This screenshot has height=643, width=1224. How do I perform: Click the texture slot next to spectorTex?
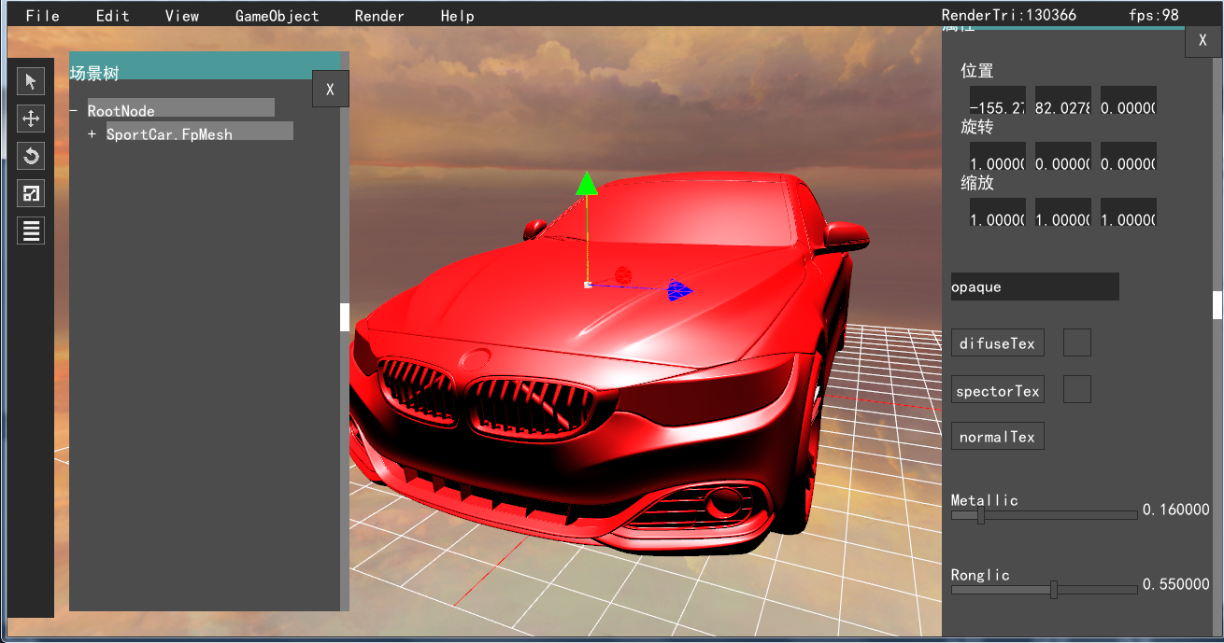click(1077, 389)
